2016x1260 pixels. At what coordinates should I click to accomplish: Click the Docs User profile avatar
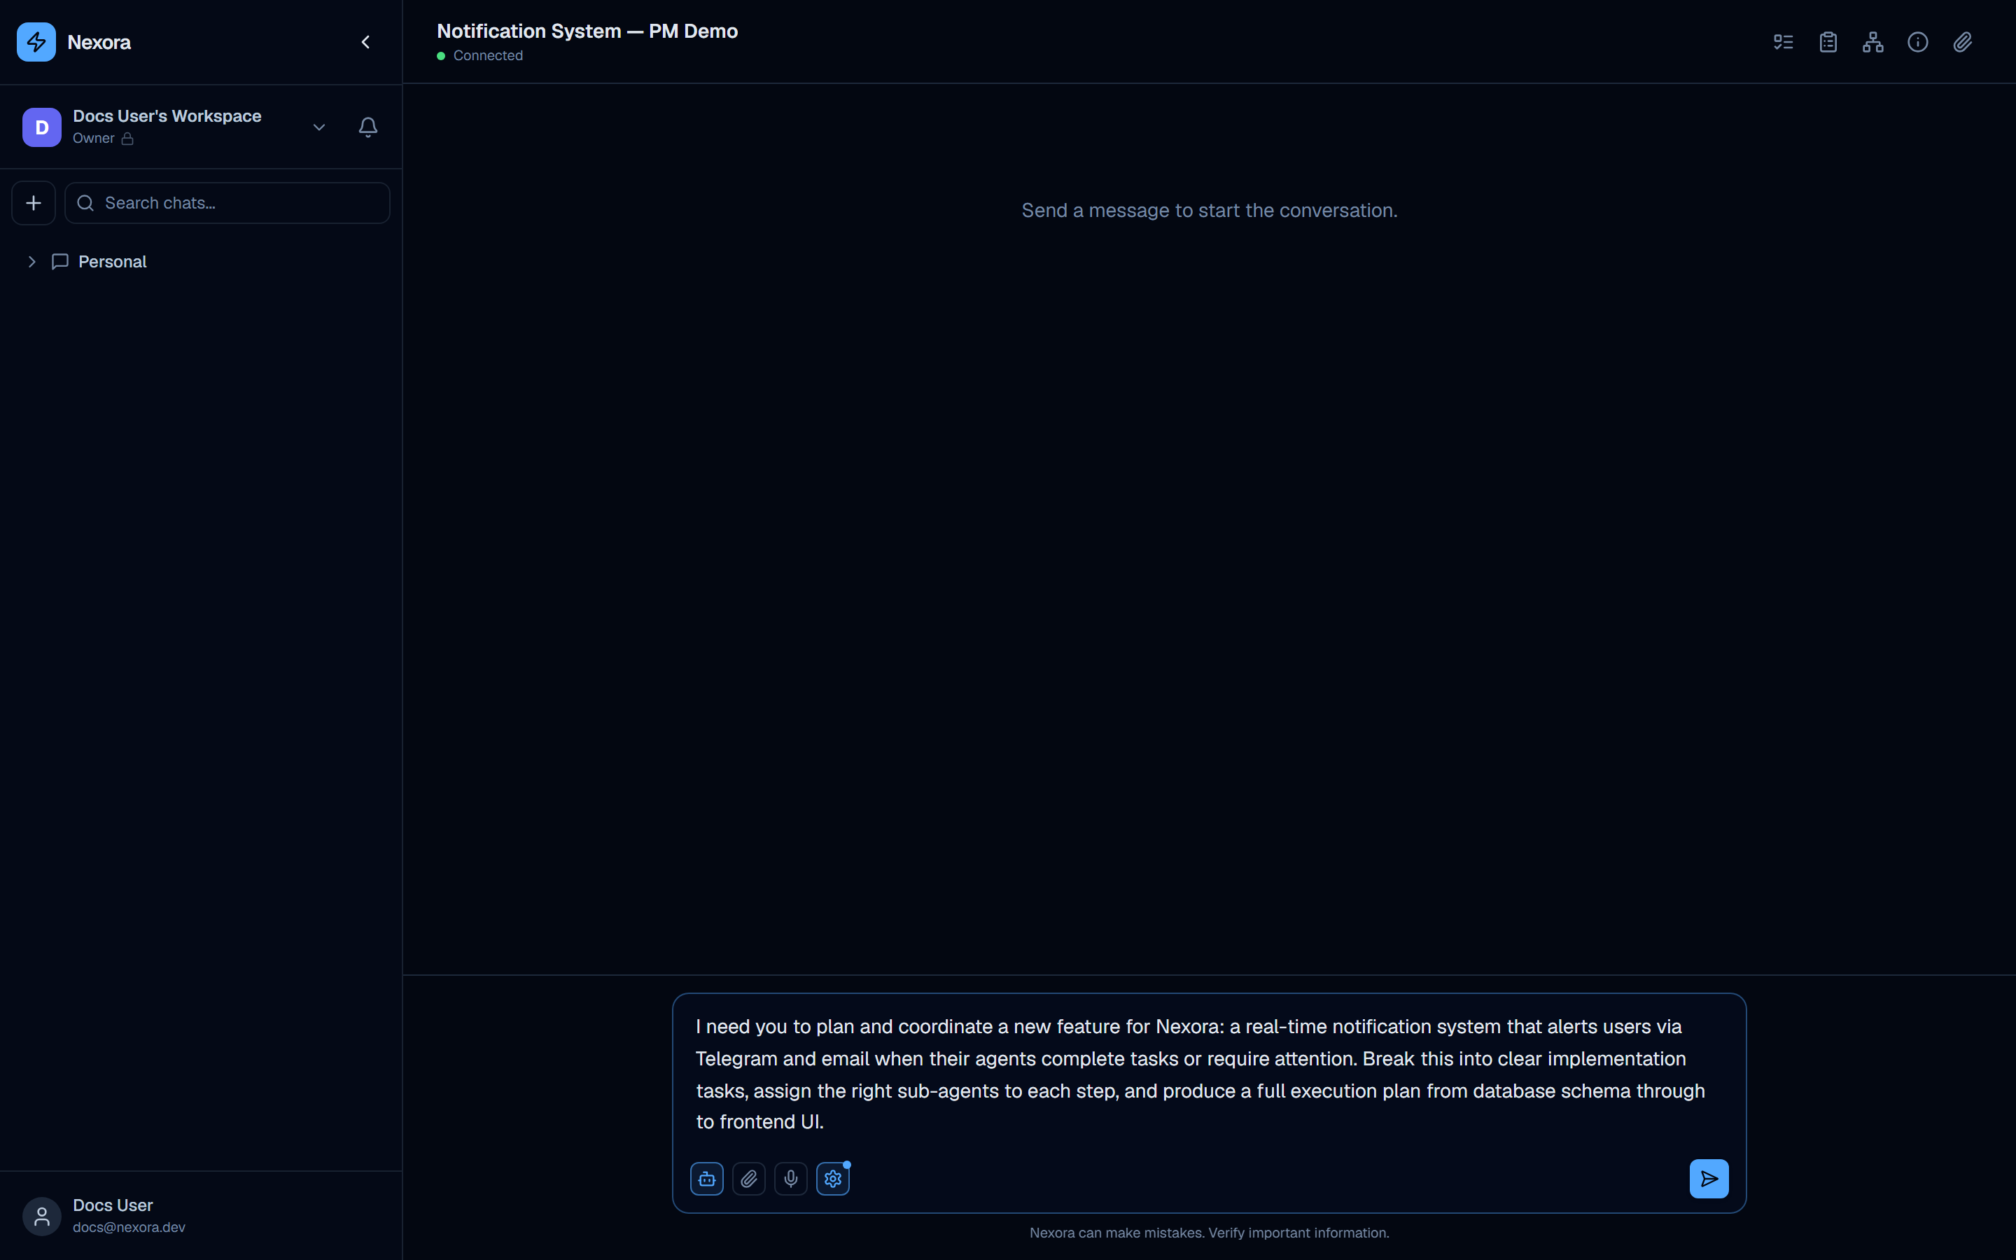[42, 1216]
